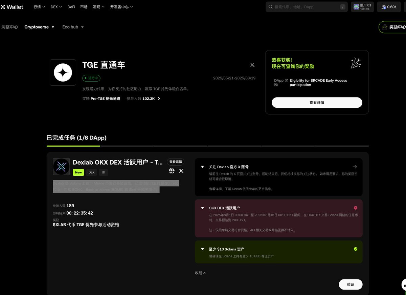Expand the 关注 Dexlab 官方 X 账号 section
Viewport: 406px width, 295px height.
point(202,166)
